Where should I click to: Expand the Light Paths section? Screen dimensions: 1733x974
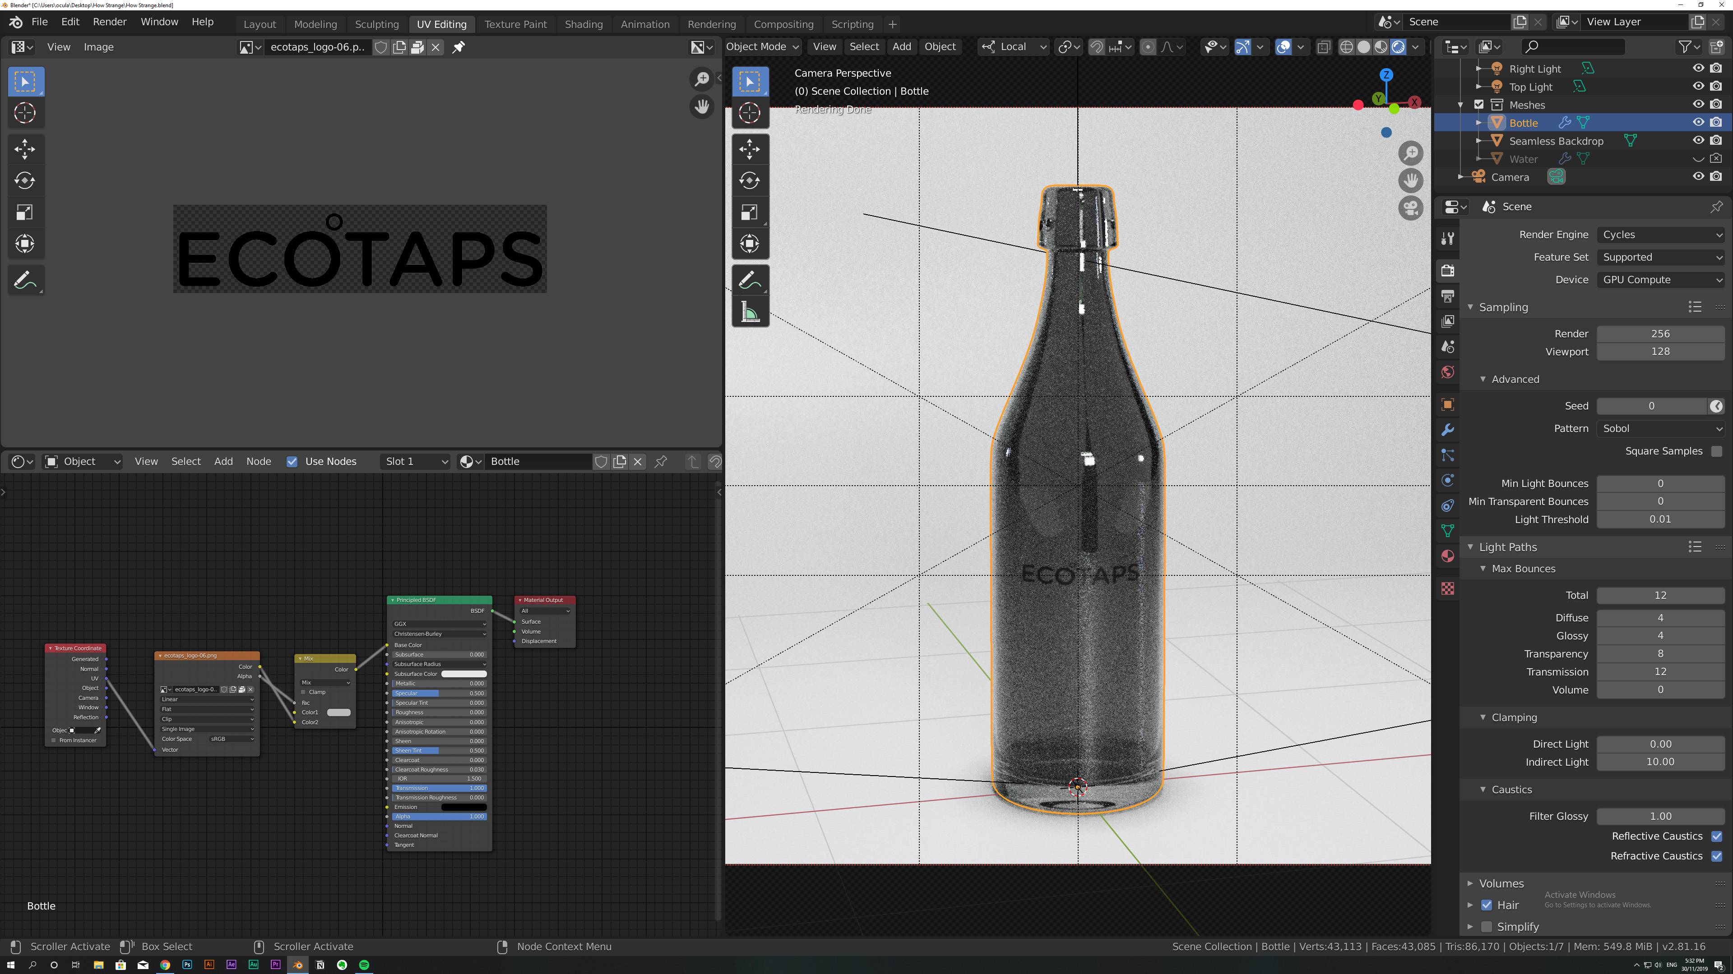coord(1507,546)
